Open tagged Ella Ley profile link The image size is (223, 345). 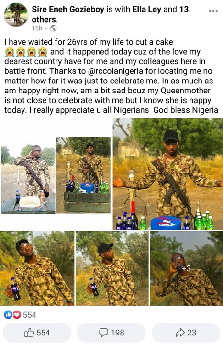[x=147, y=9]
